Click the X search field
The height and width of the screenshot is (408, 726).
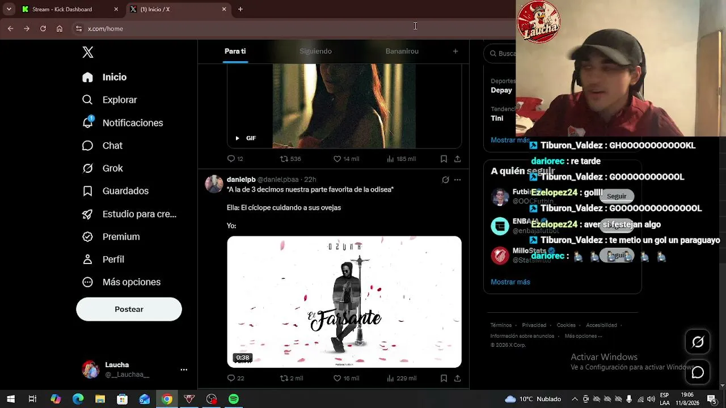point(500,53)
